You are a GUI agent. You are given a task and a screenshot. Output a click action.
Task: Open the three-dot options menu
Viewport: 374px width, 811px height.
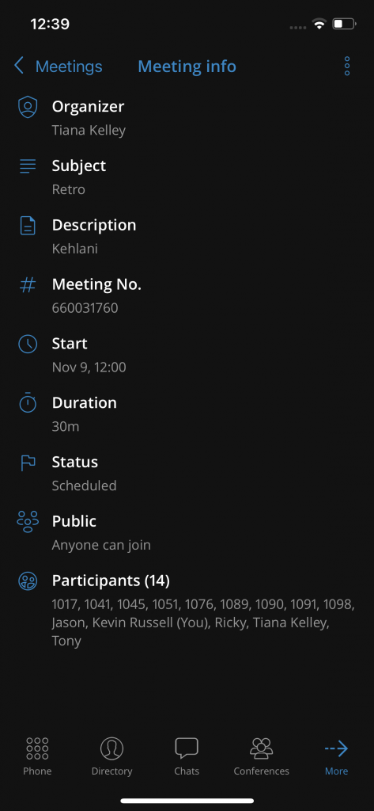click(346, 67)
